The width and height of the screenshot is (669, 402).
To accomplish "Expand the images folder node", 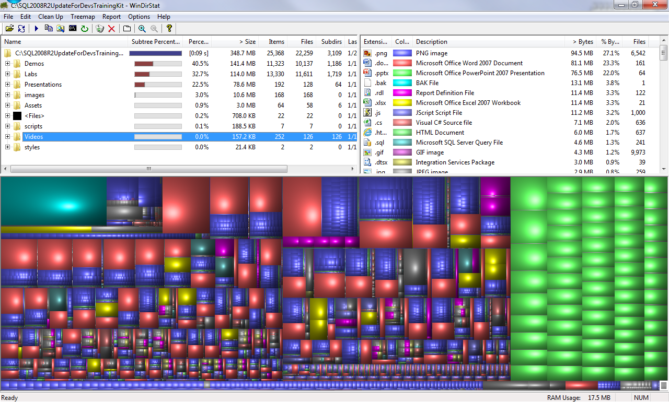I will (7, 95).
